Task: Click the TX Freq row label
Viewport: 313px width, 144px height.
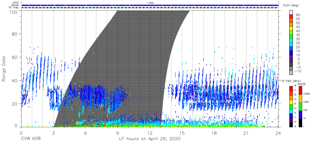Action: tap(14, 7)
